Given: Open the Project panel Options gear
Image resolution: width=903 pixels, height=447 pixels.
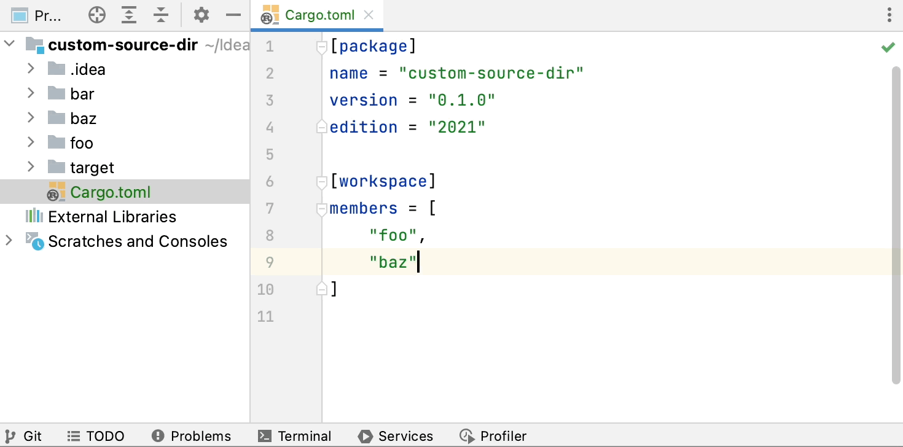Looking at the screenshot, I should point(201,15).
